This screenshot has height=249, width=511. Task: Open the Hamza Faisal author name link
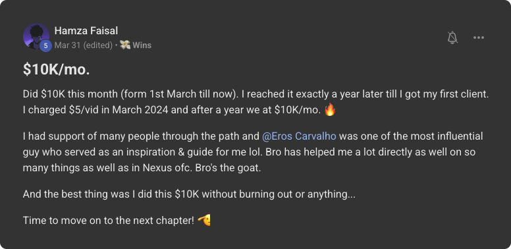86,31
